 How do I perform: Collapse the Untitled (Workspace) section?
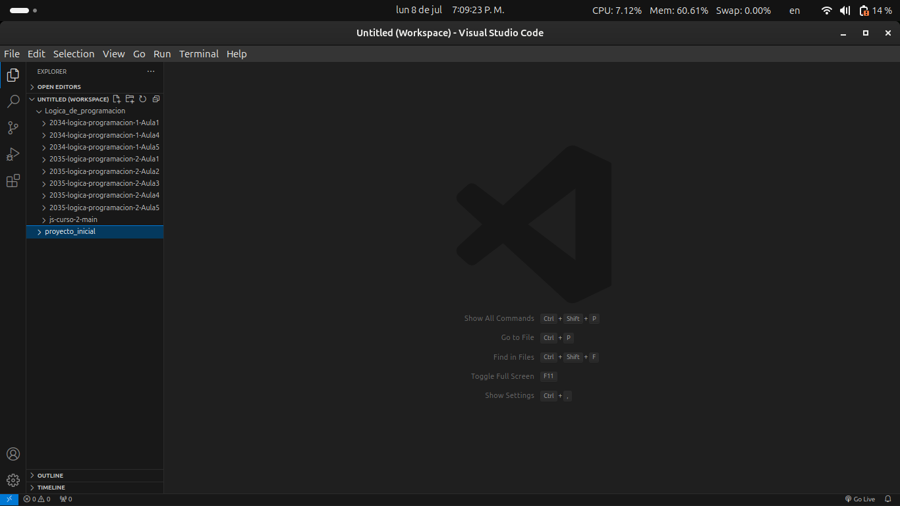coord(69,99)
